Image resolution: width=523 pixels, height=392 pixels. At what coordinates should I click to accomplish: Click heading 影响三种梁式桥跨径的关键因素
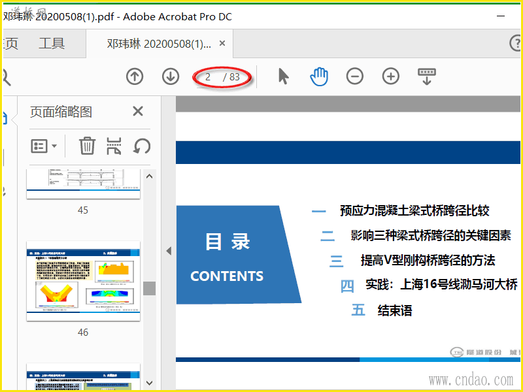431,235
